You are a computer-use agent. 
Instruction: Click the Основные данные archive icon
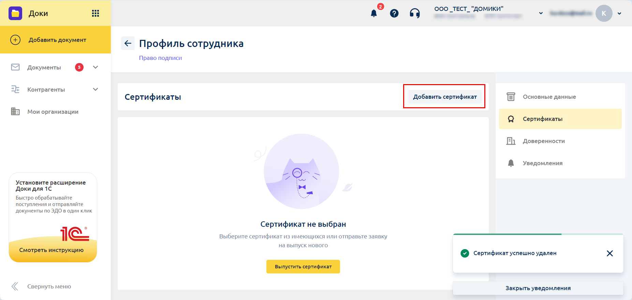click(x=511, y=97)
